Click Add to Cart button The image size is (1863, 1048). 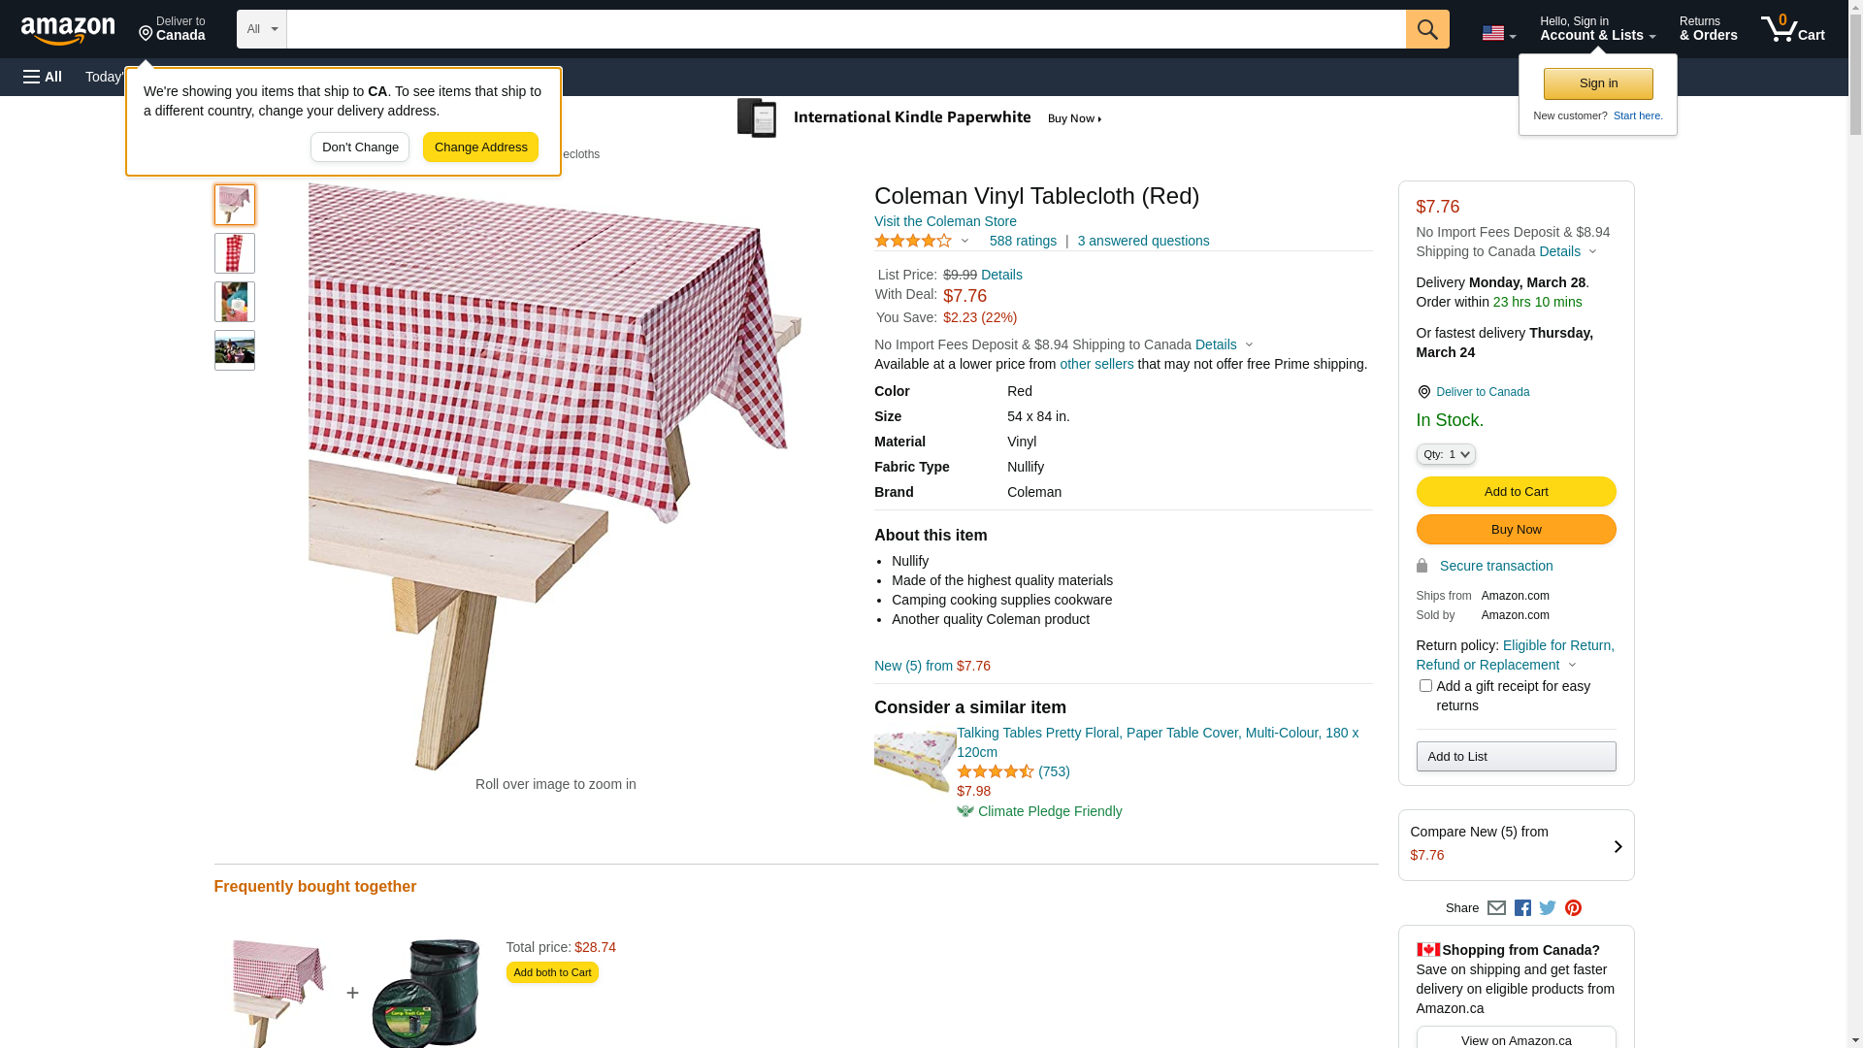click(x=1516, y=491)
